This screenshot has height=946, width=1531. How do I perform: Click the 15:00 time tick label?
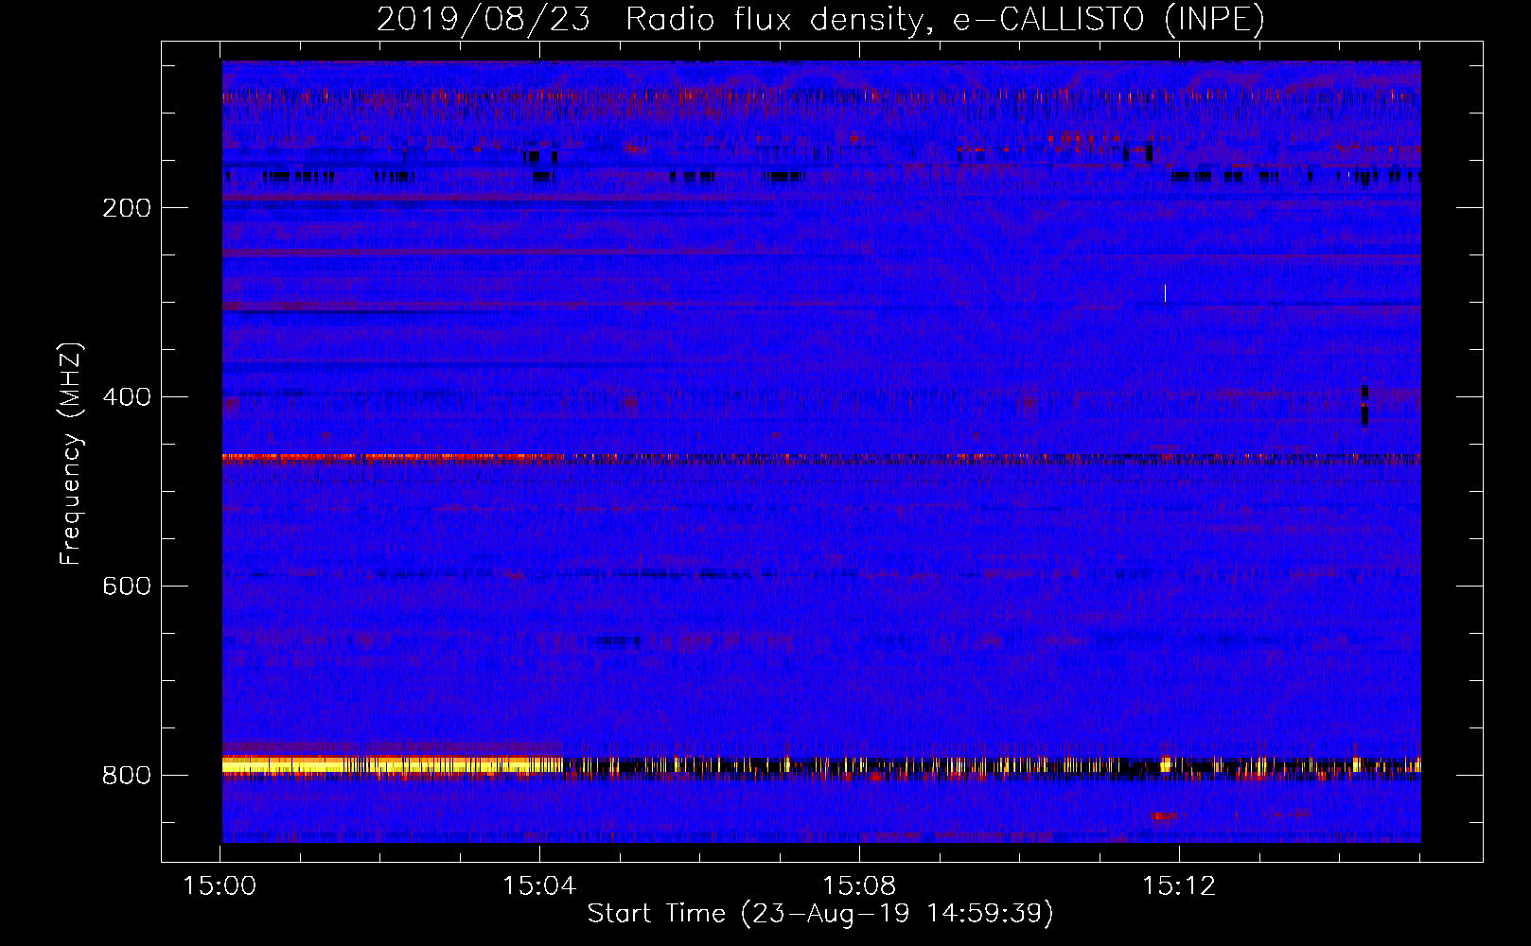coord(220,886)
